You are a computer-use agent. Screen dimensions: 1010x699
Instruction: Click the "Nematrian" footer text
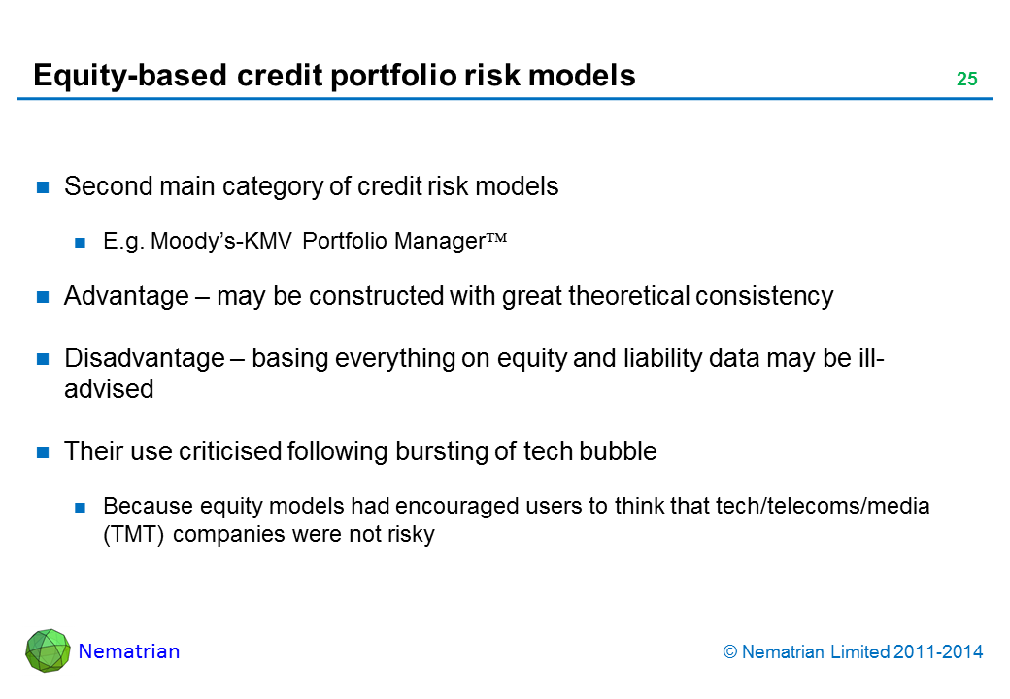coord(129,651)
